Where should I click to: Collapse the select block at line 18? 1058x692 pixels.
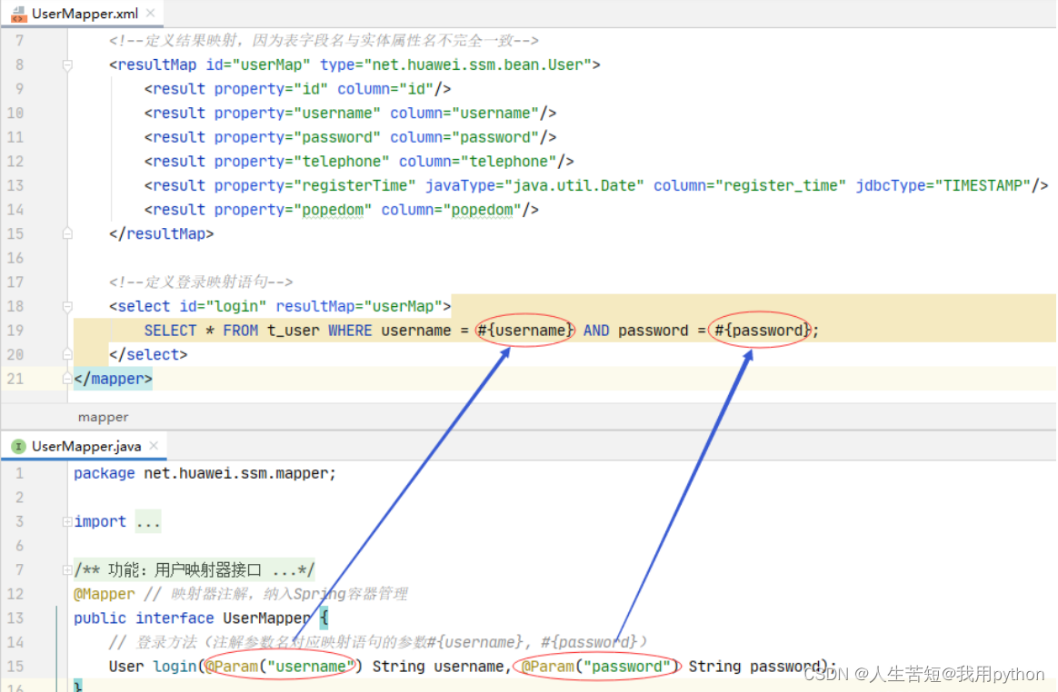pyautogui.click(x=67, y=307)
